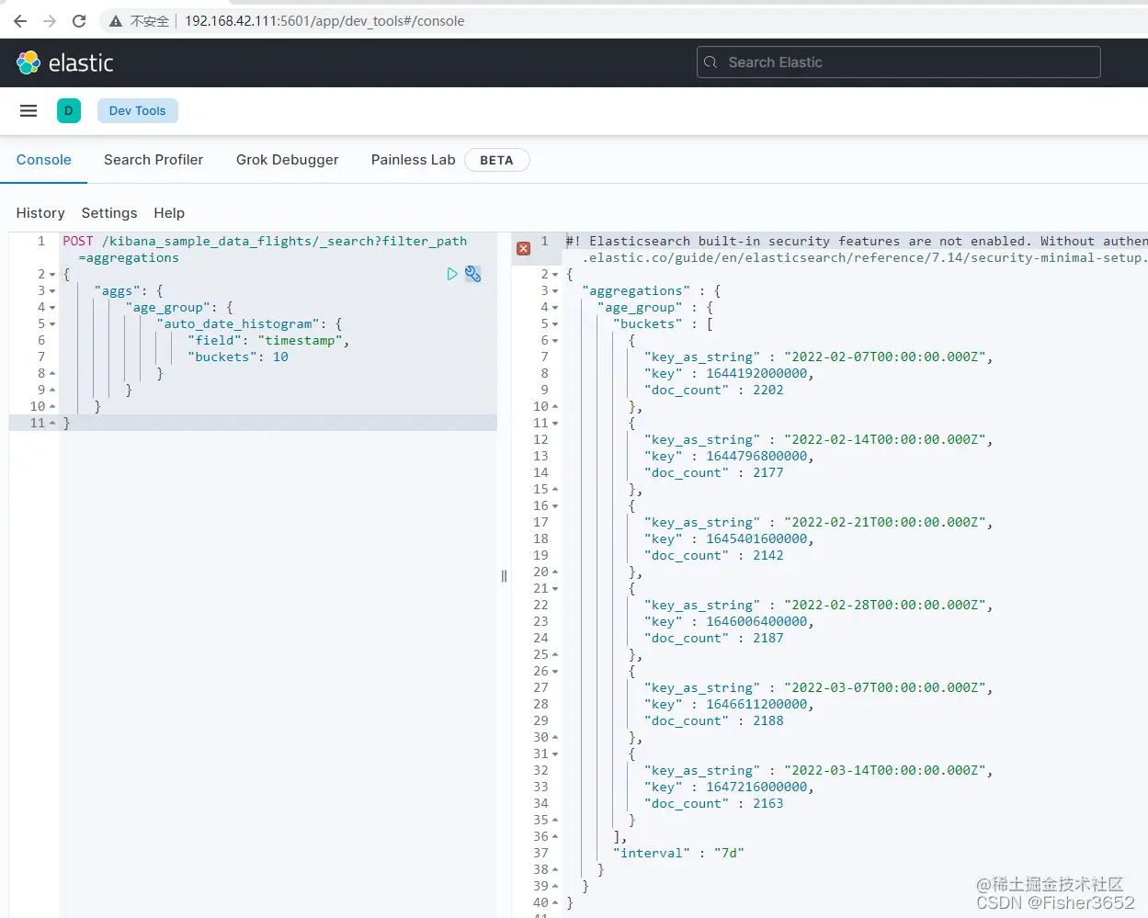Viewport: 1148px width, 918px height.
Task: Click the red warning X marker
Action: pyautogui.click(x=523, y=248)
